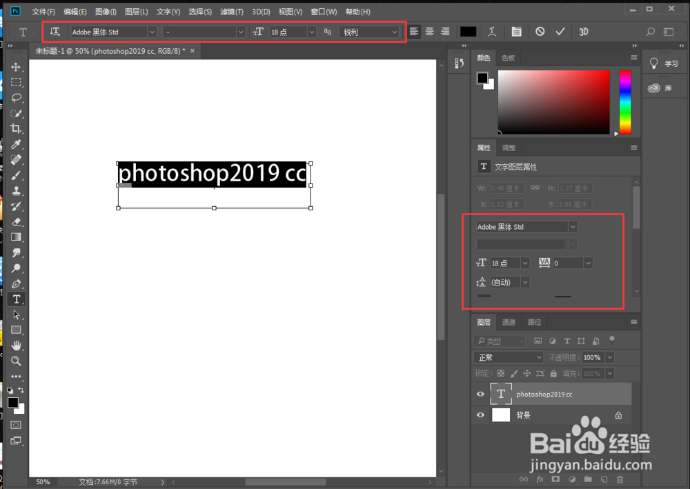Viewport: 690px width, 489px height.
Task: Open the Edit Toolbar ellipsis menu
Action: (x=16, y=377)
